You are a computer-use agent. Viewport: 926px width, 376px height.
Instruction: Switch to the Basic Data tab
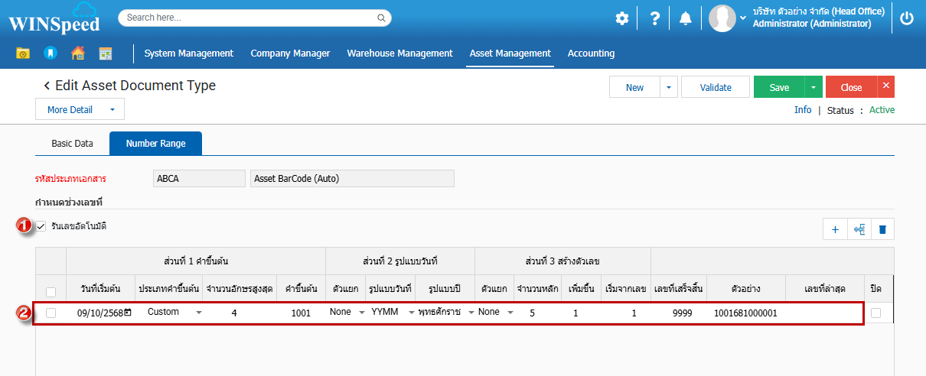click(x=72, y=144)
